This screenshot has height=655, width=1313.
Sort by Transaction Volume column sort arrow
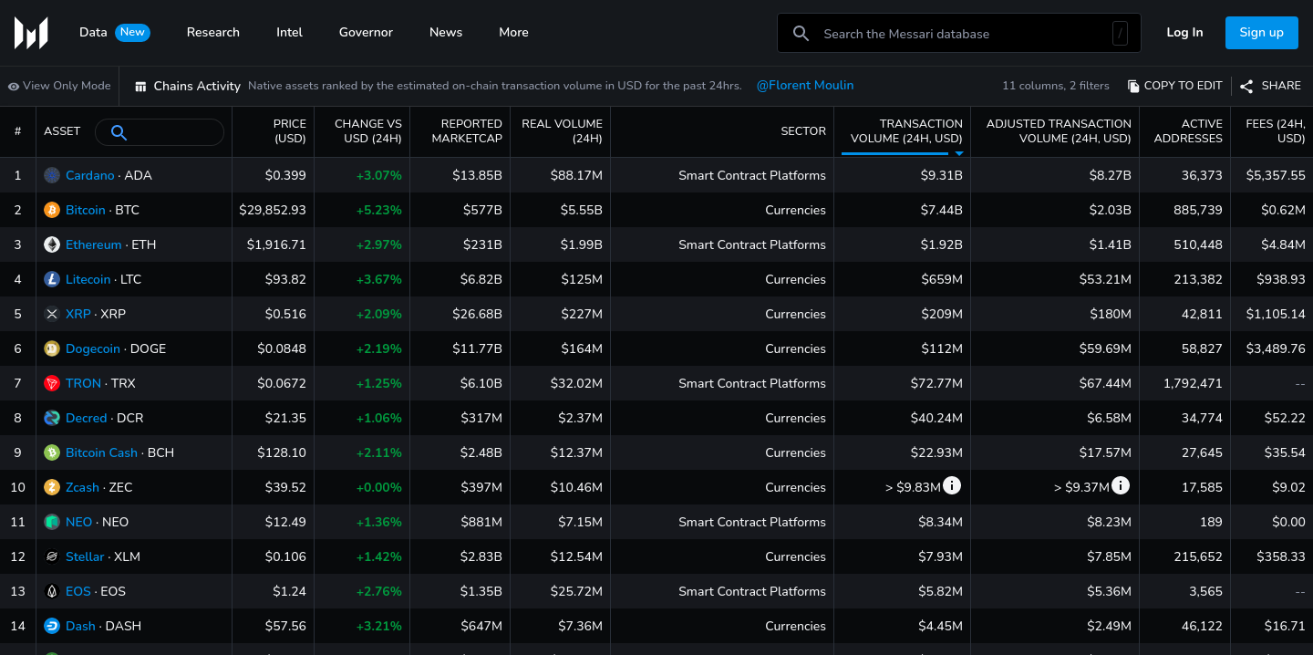pos(959,154)
